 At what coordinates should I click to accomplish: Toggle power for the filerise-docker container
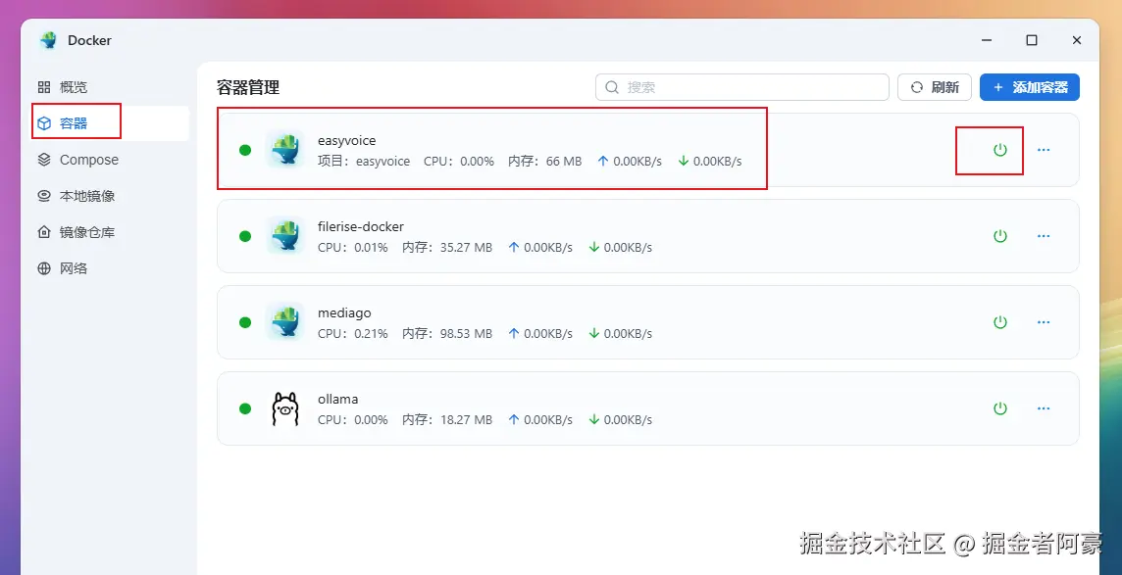[x=1000, y=236]
